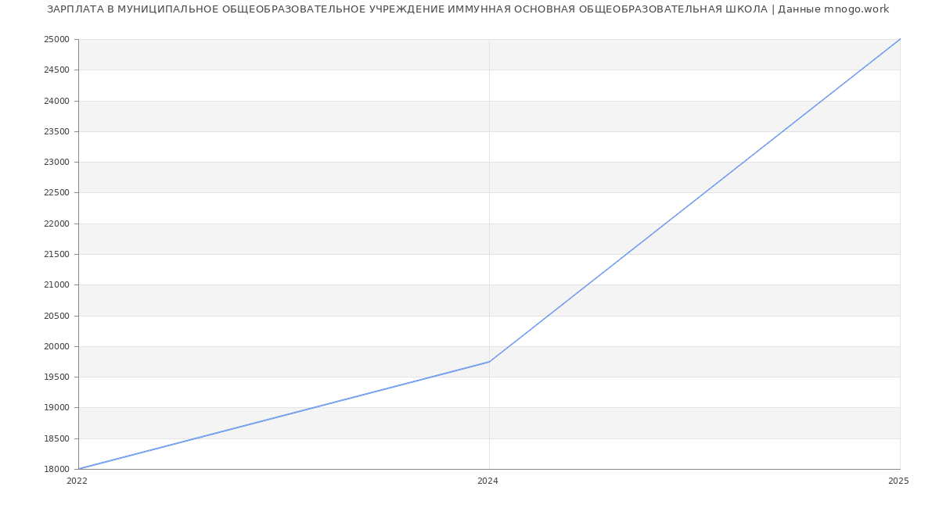This screenshot has height=508, width=939.
Task: Click the 2024 x-axis label
Action: [x=487, y=481]
